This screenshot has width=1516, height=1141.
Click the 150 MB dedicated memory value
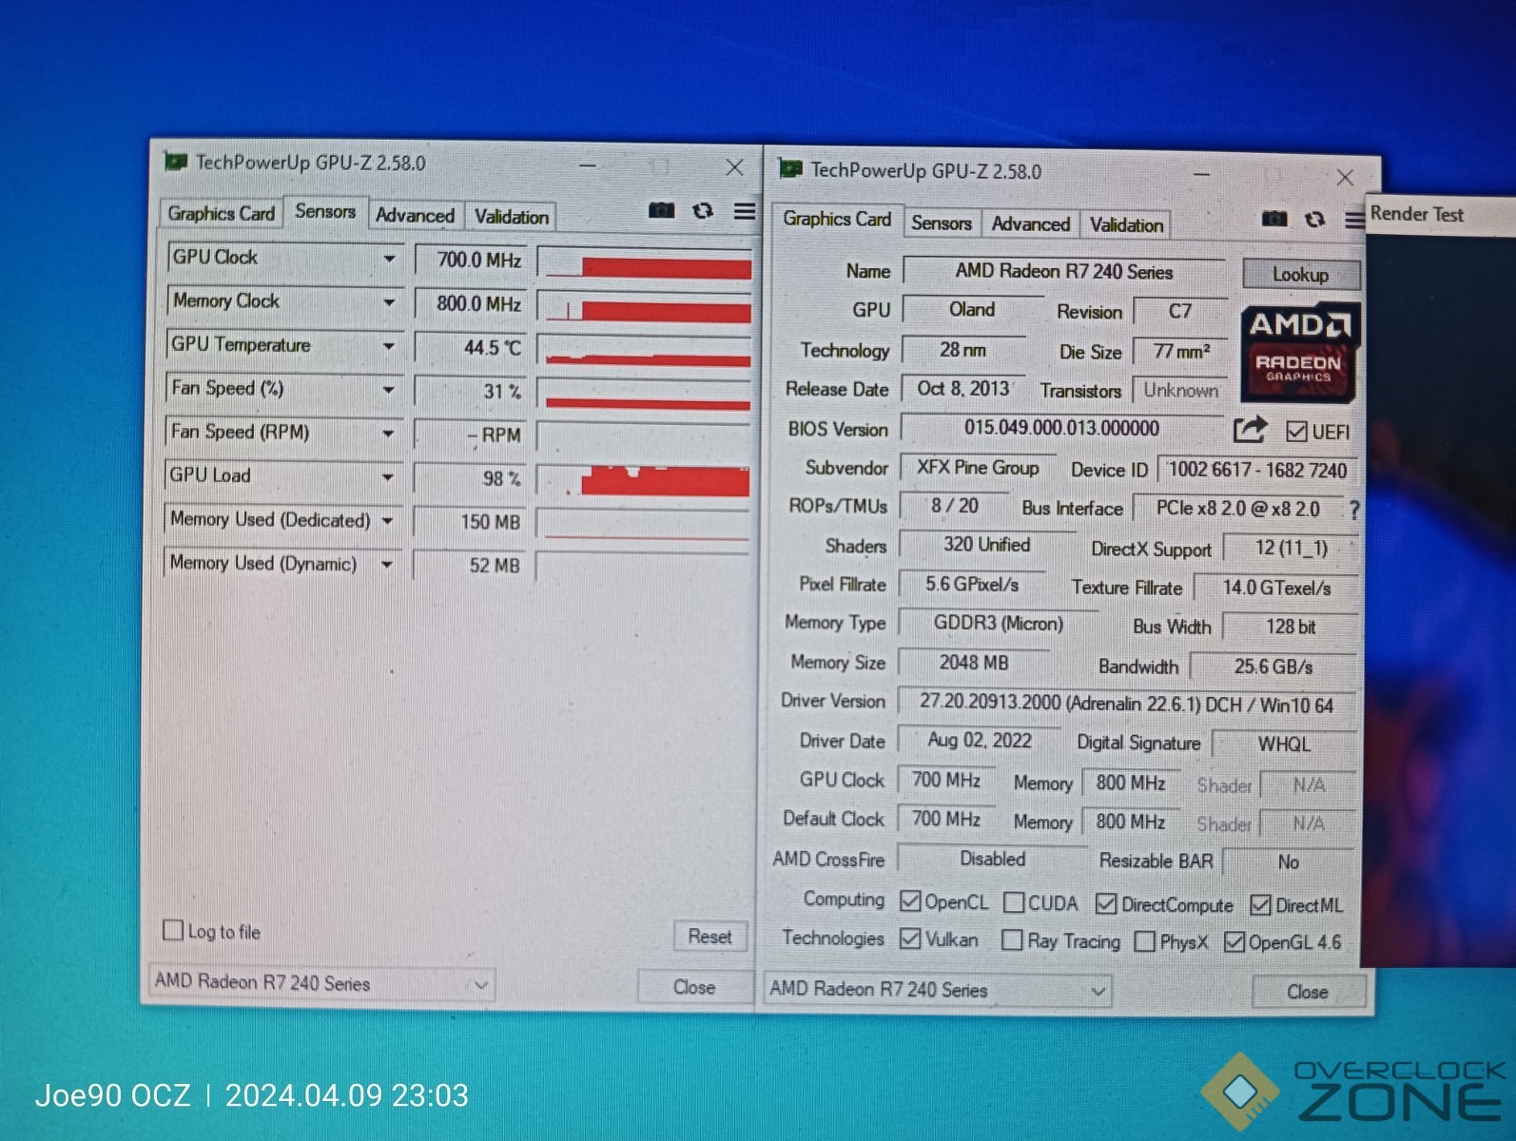(470, 522)
